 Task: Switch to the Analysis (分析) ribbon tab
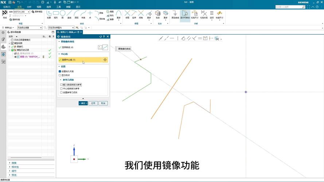click(29, 7)
